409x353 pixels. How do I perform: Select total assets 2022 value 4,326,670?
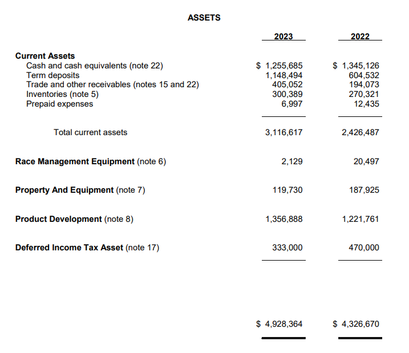pyautogui.click(x=361, y=324)
